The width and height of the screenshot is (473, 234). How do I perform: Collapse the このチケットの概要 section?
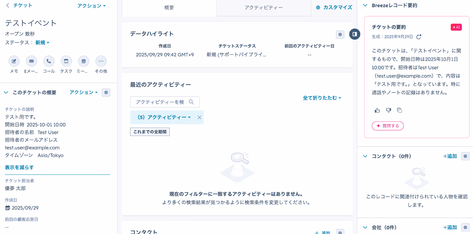click(x=6, y=93)
